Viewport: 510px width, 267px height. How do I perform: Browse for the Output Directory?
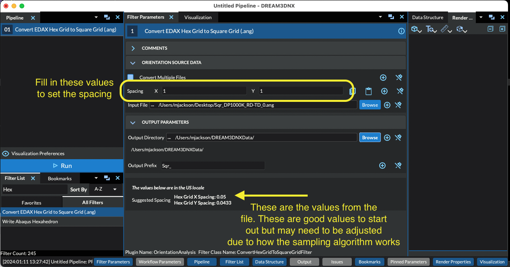tap(370, 137)
